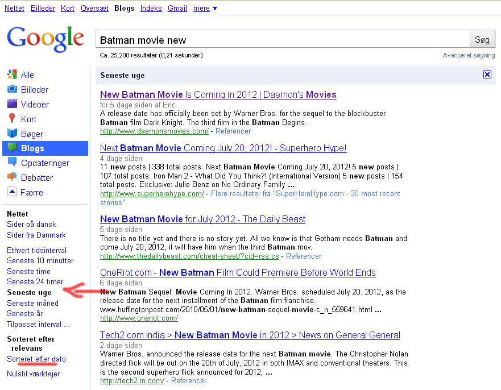Click the Google logo
The width and height of the screenshot is (501, 390).
tap(45, 39)
